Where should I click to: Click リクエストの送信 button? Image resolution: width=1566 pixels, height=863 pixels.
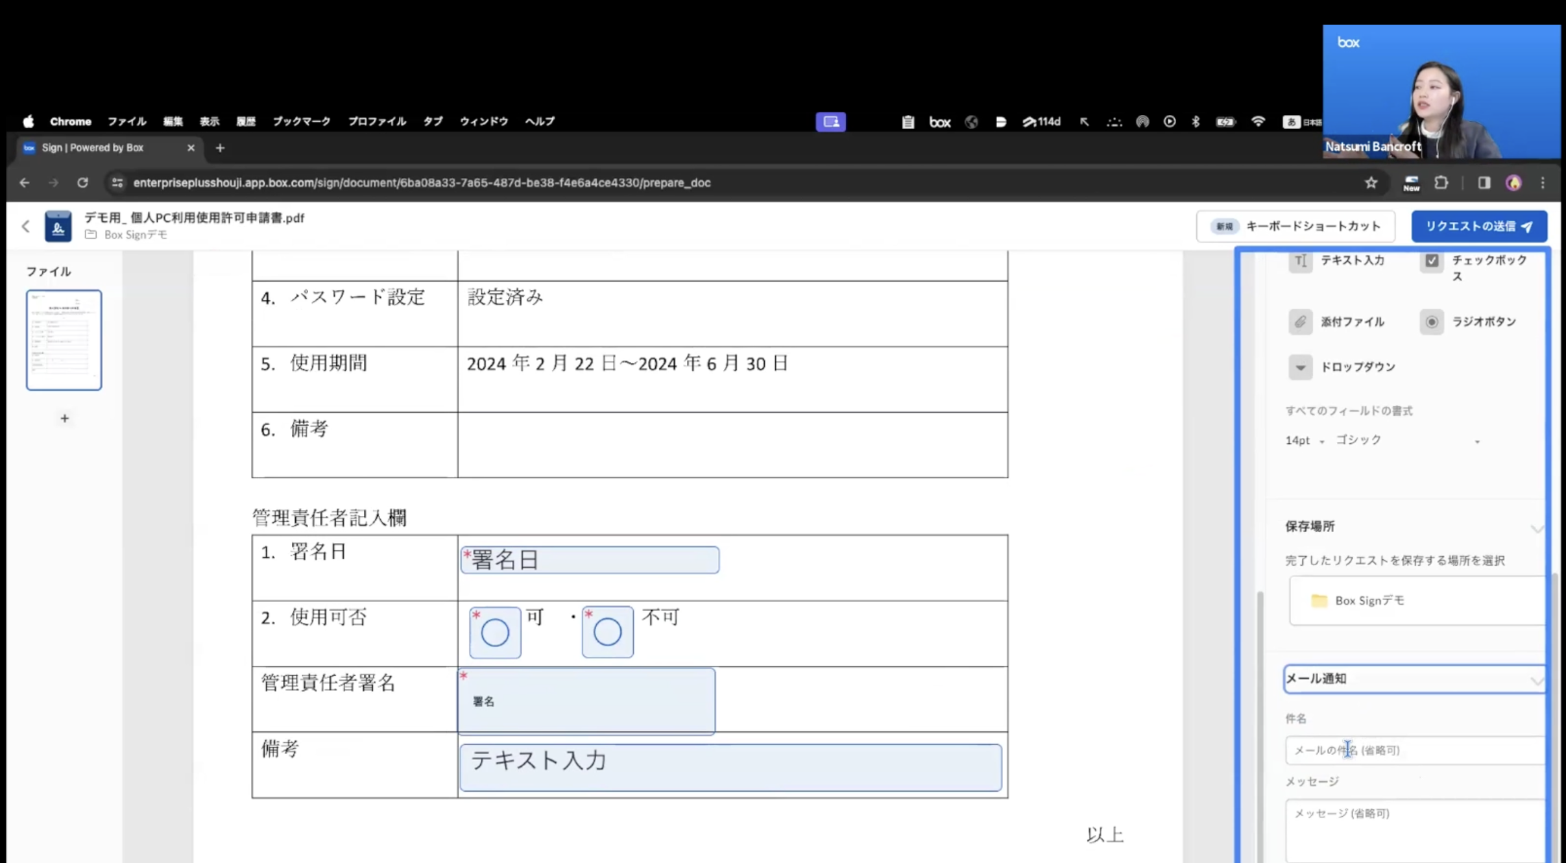1479,226
